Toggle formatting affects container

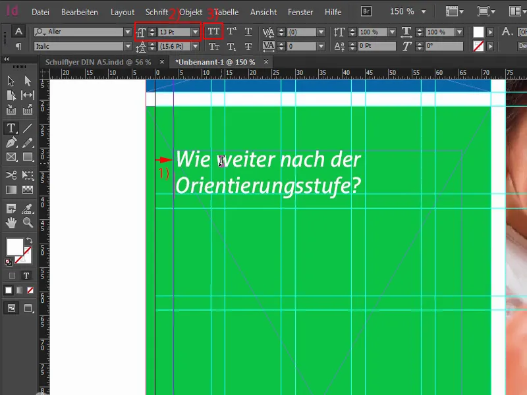12,275
